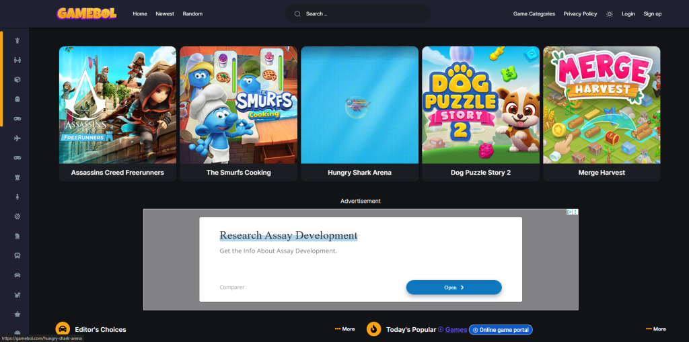Click Research Assay Development ad headline

click(288, 235)
